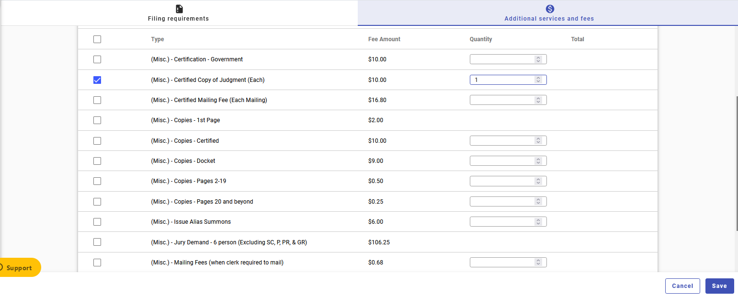This screenshot has width=738, height=298.
Task: Click the Filing requirements document icon
Action: coord(179,9)
